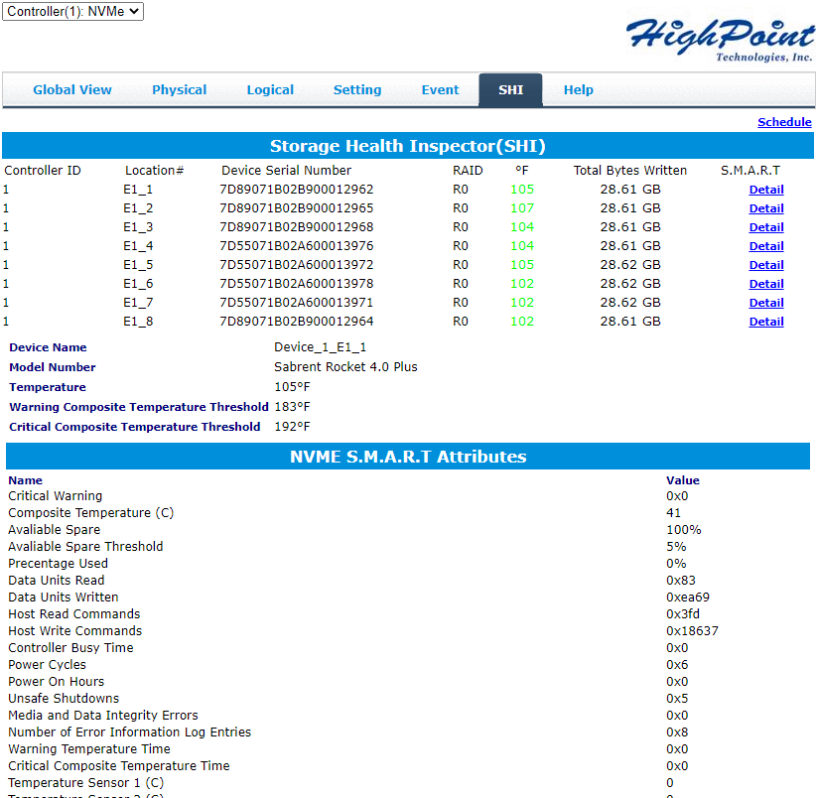The image size is (817, 798).
Task: Open the Help tab
Action: point(579,90)
